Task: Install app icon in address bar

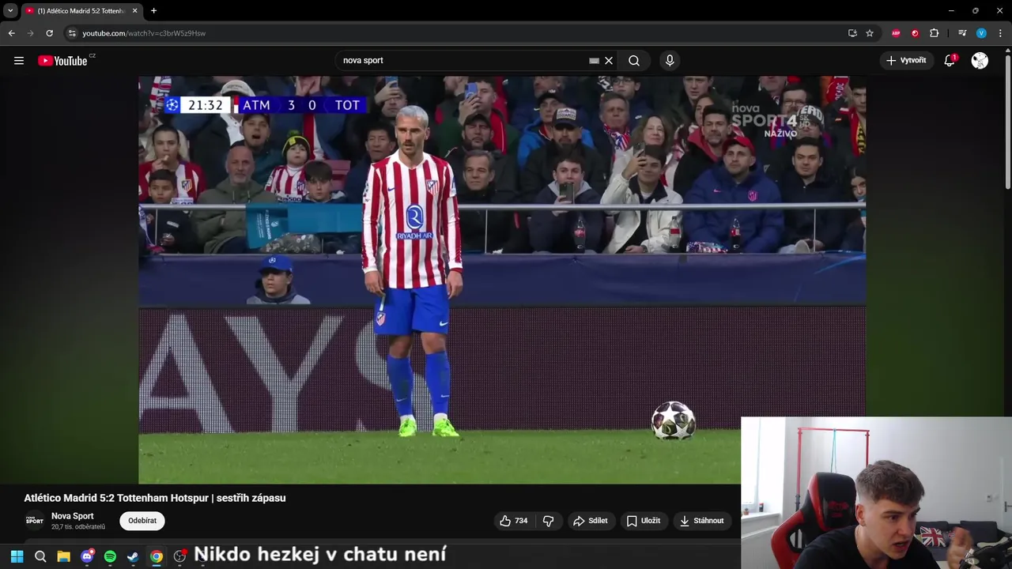Action: coord(852,33)
